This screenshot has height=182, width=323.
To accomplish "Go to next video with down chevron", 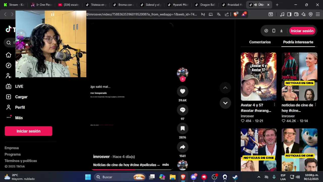I will 225,103.
